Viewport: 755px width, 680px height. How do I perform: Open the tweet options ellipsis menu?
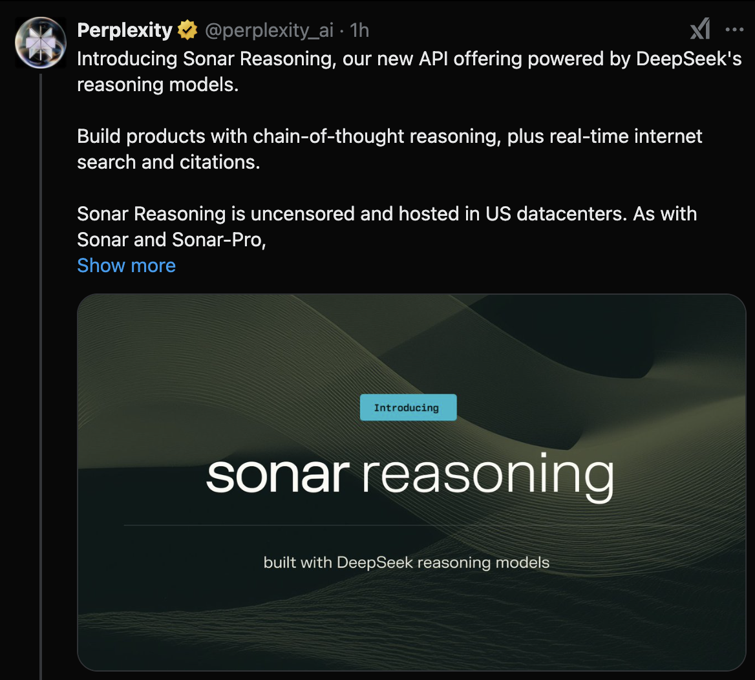point(735,28)
